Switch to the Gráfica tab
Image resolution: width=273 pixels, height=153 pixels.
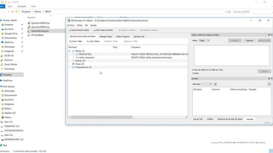pos(210,119)
